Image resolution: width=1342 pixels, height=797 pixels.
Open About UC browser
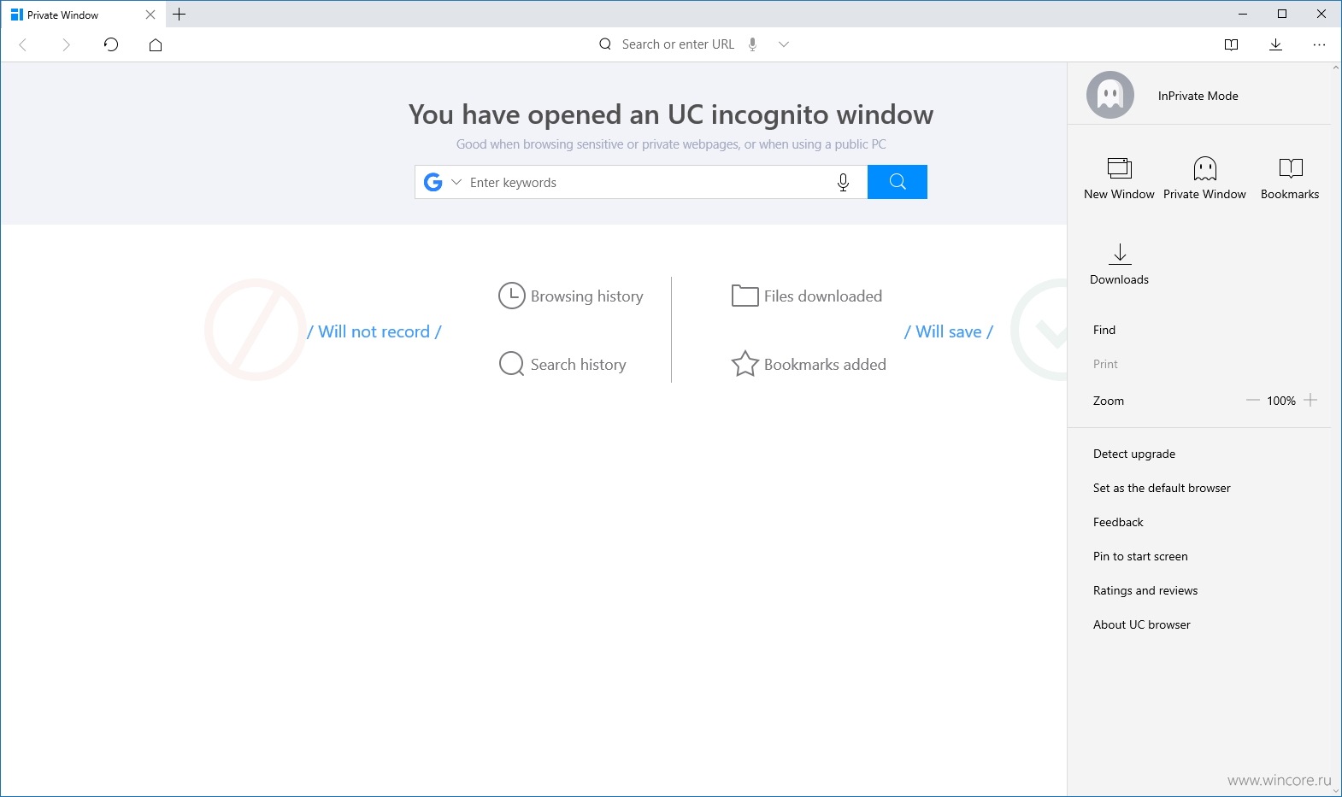1142,624
